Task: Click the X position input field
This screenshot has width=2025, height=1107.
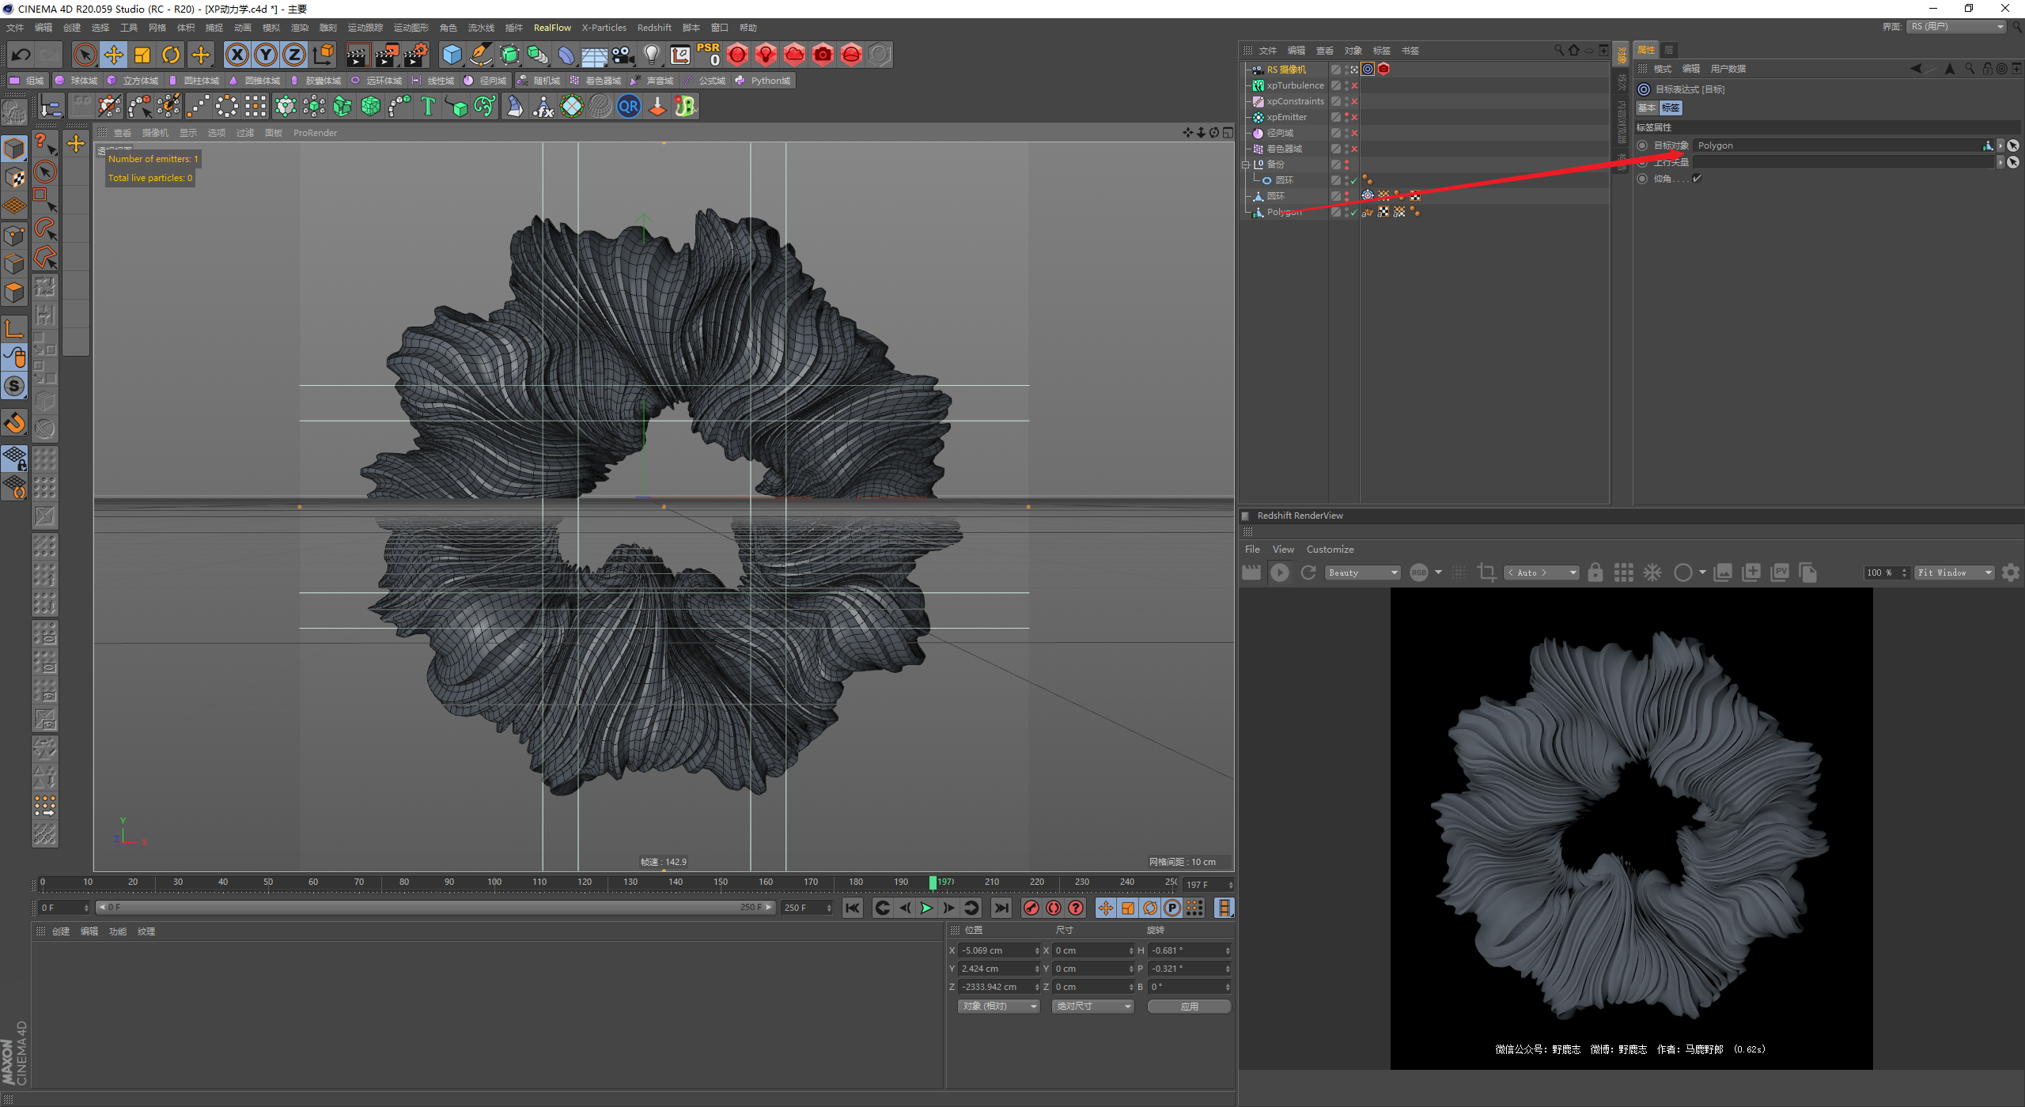Action: point(995,950)
